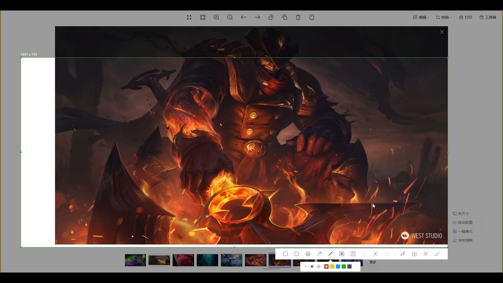Go to the previous image
The image size is (503, 283).
tap(244, 17)
